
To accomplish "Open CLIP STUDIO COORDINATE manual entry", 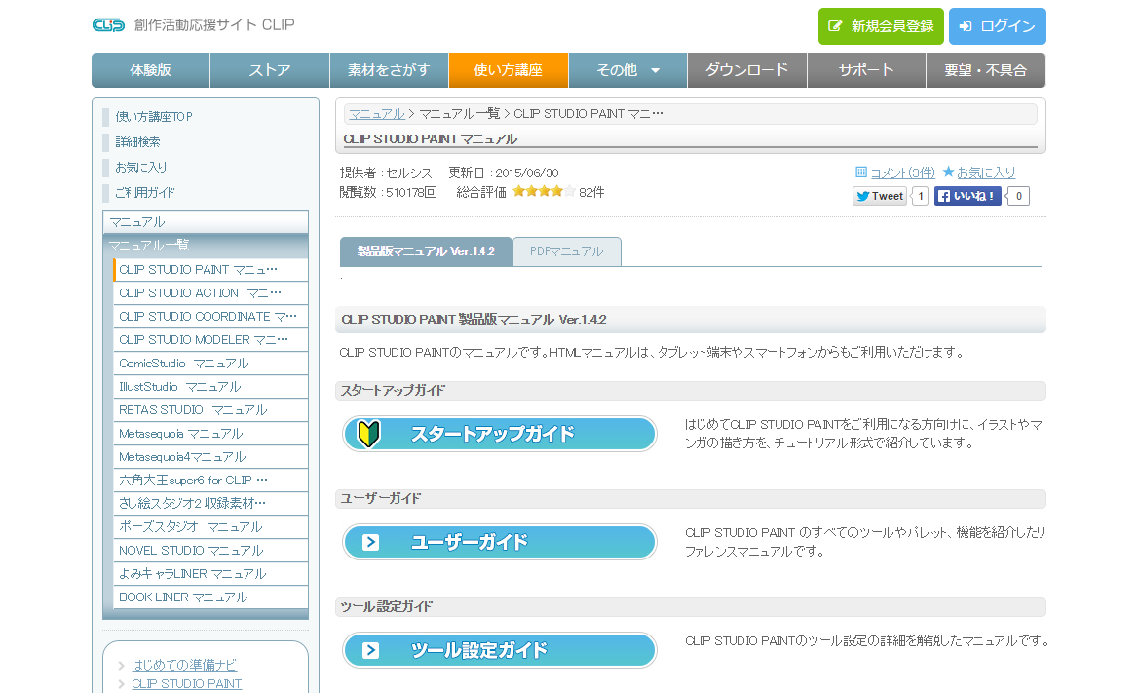I will coord(210,317).
